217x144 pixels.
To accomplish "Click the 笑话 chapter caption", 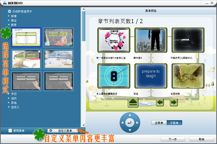I will [136, 94].
